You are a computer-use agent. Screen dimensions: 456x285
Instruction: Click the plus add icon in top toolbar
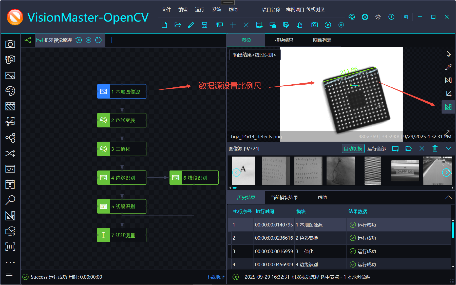click(x=233, y=25)
